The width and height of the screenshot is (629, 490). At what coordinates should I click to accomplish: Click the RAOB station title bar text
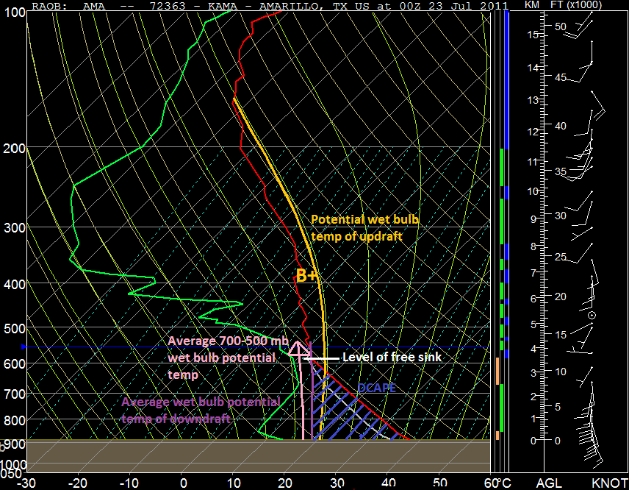[220, 6]
